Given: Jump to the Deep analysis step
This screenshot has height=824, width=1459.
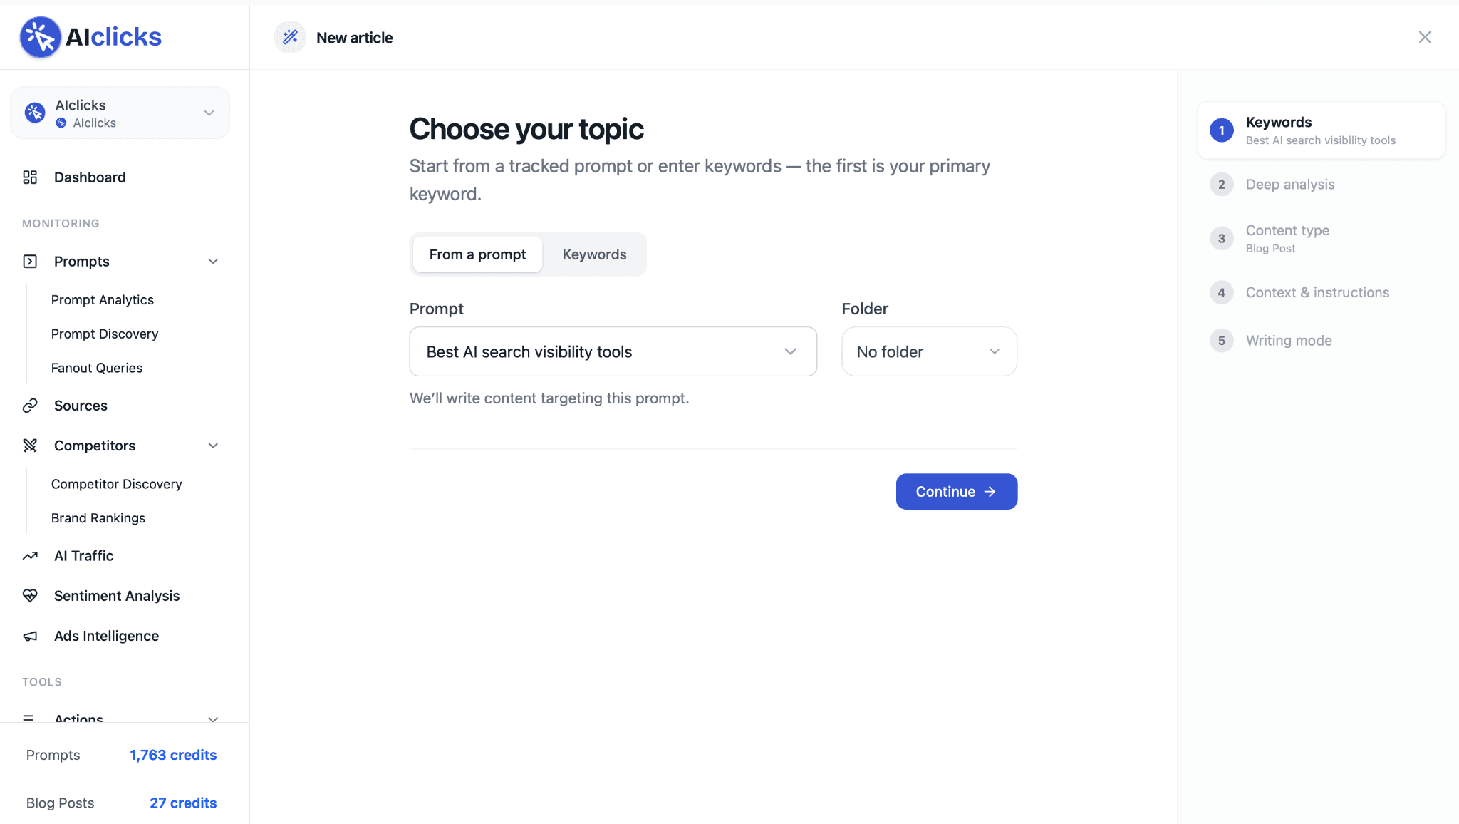Looking at the screenshot, I should point(1289,185).
